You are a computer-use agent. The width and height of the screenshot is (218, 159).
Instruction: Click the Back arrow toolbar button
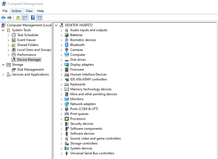[x=3, y=18]
